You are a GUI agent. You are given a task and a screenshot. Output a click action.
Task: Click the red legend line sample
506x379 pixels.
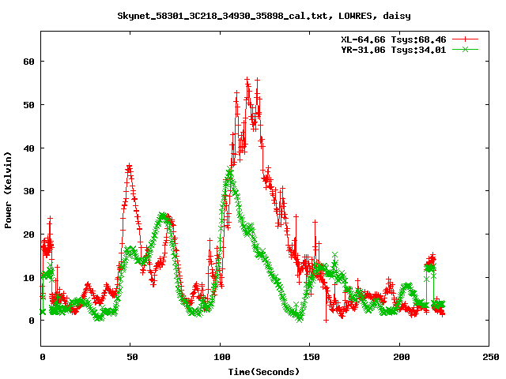click(465, 39)
